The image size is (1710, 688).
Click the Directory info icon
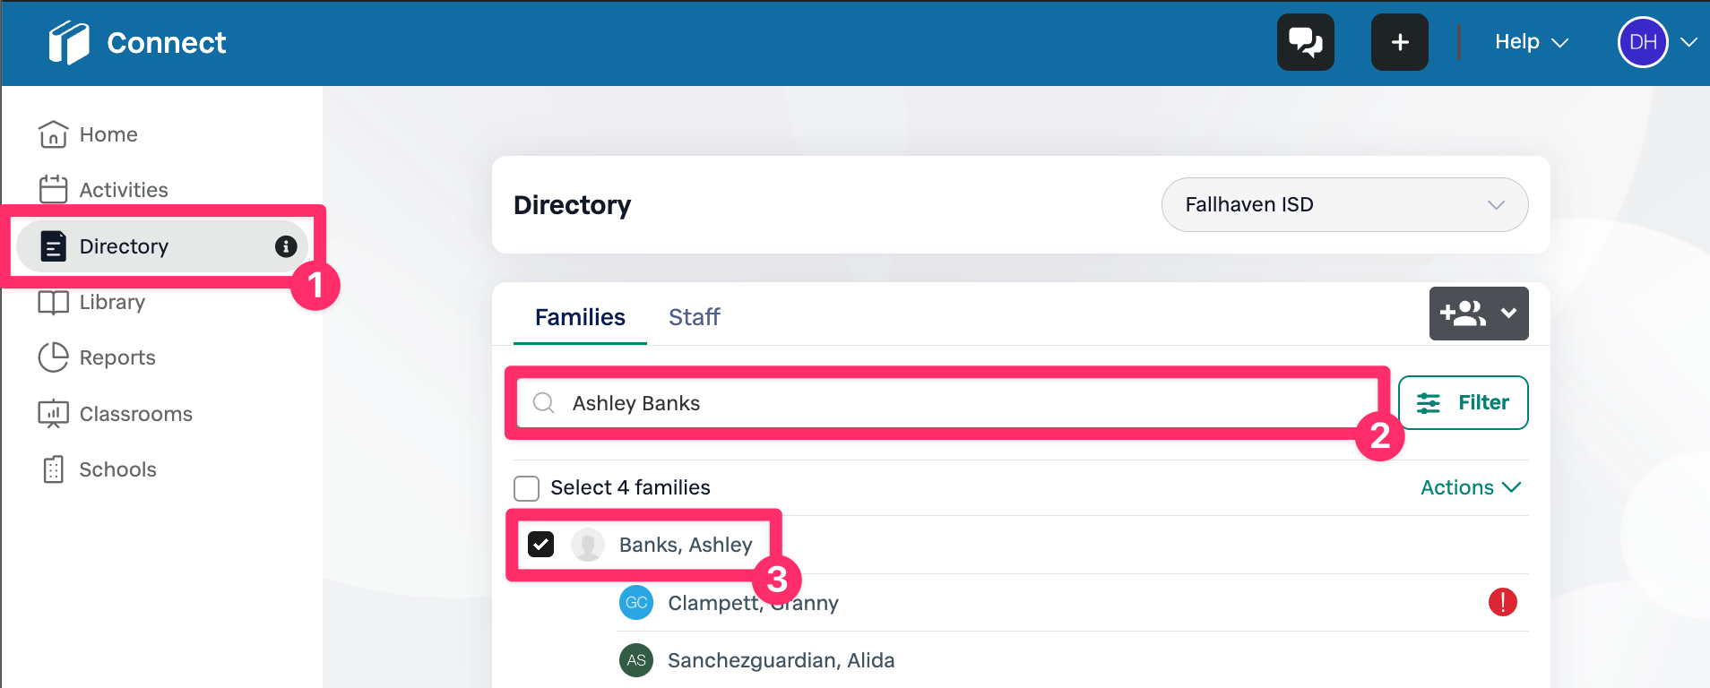click(286, 246)
